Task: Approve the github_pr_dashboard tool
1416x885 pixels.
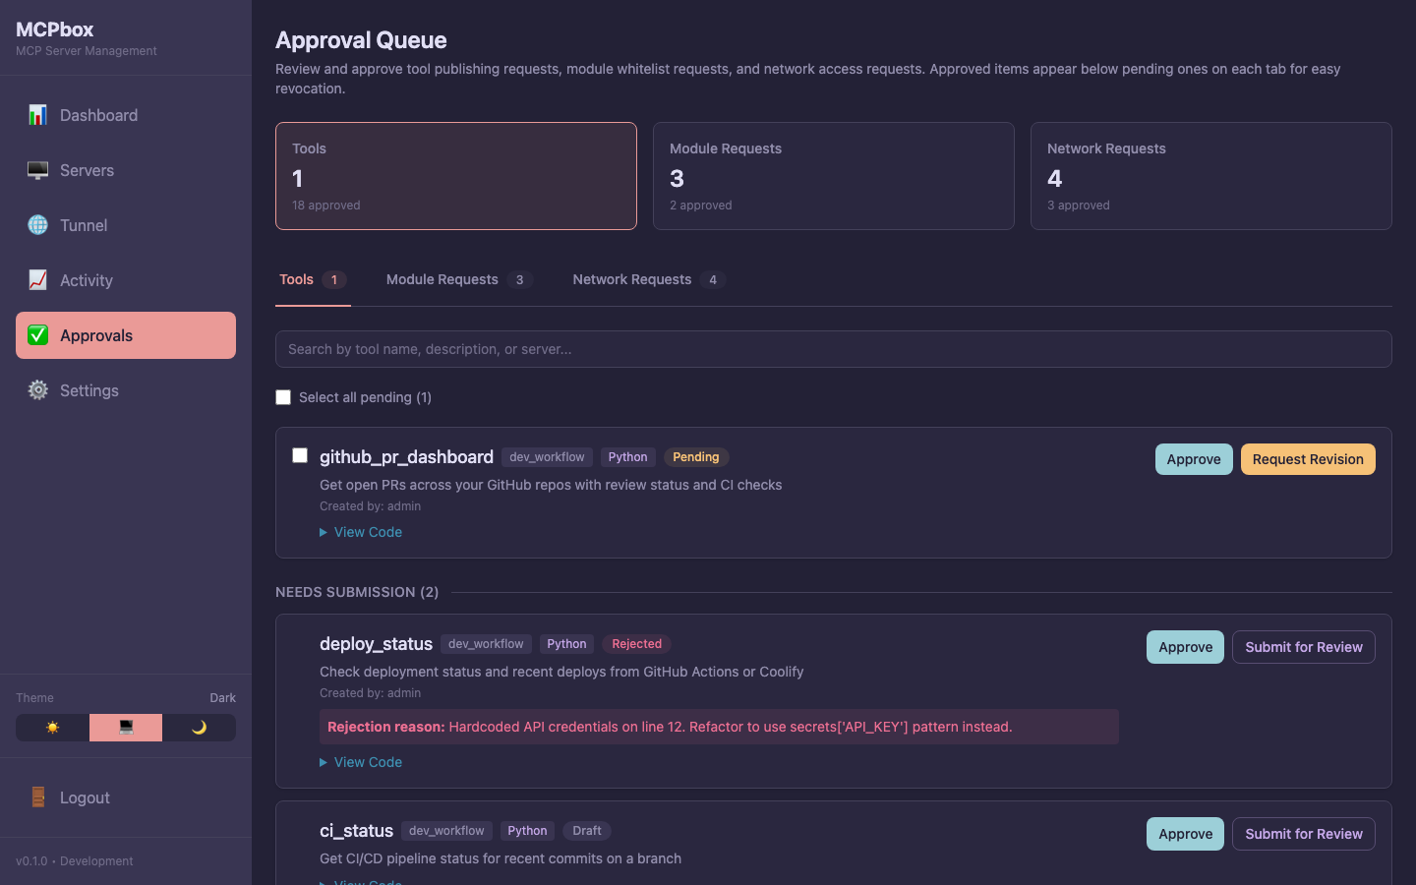Action: pos(1194,459)
